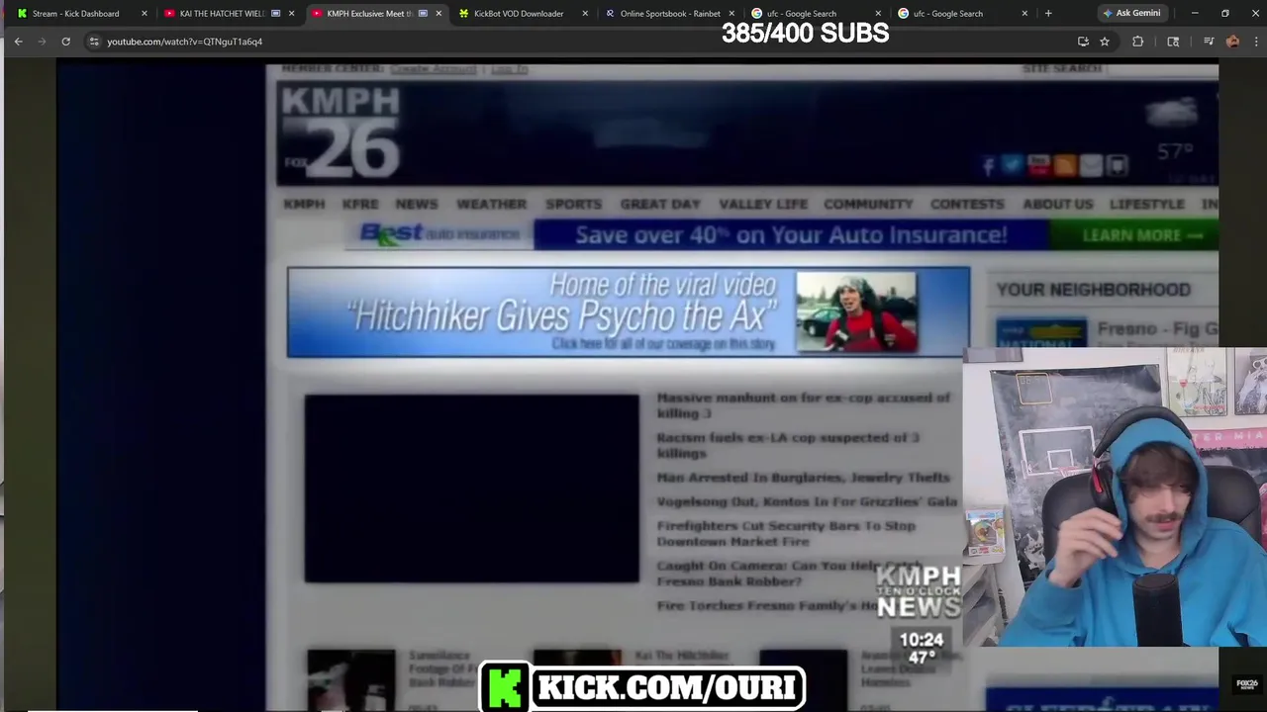Click the side search icon left of media controls

click(1173, 42)
